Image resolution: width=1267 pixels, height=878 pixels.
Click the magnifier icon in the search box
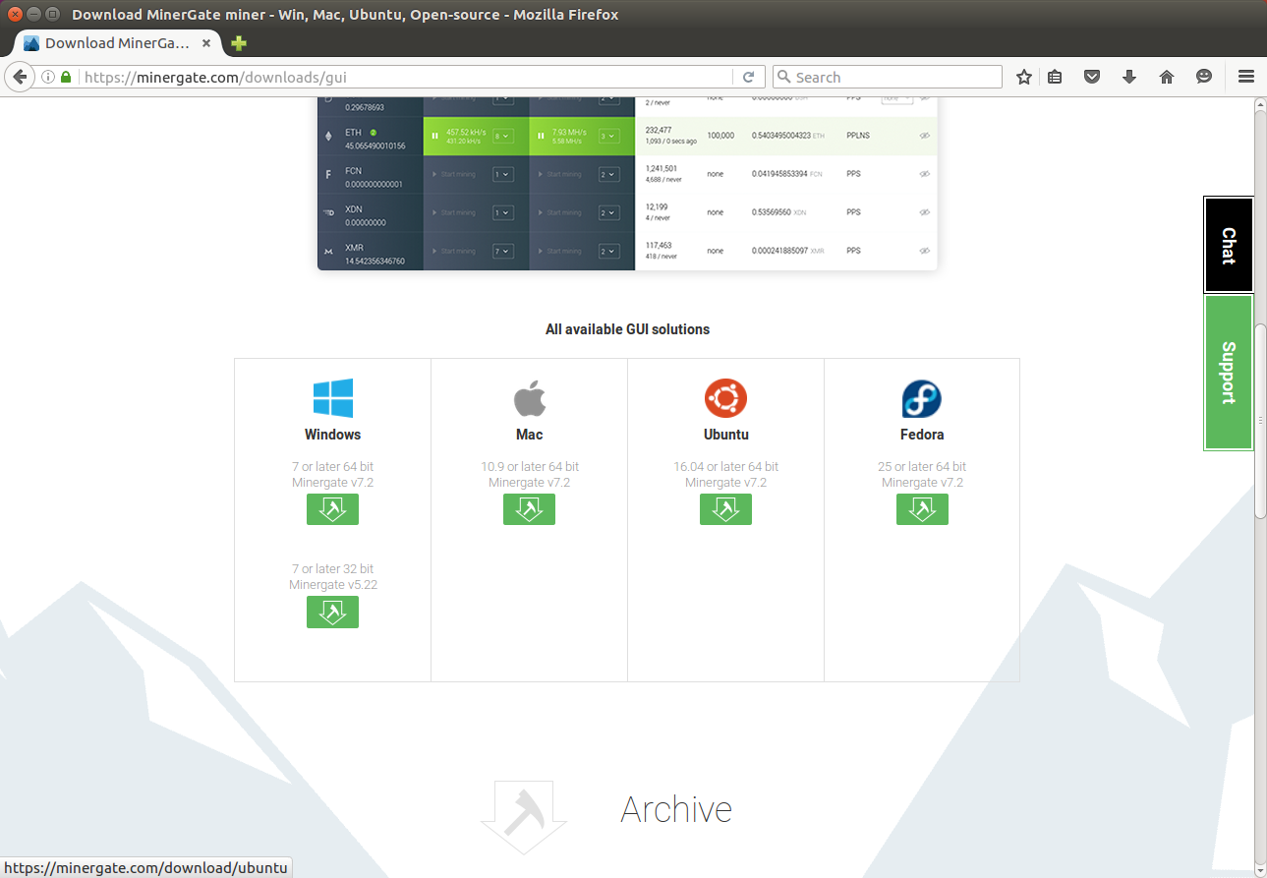pos(783,77)
